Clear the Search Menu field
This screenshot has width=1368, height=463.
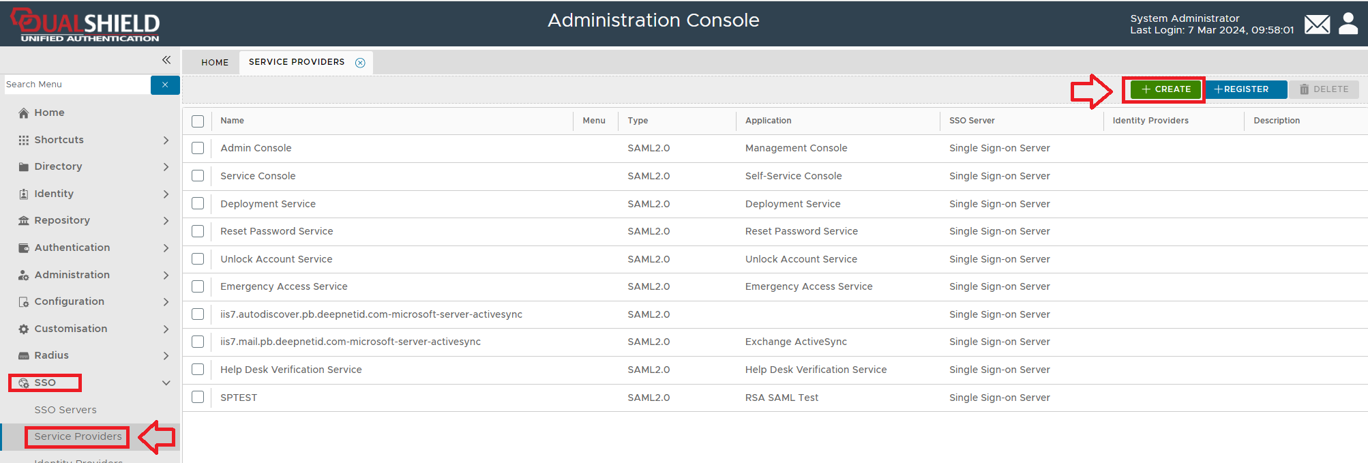(x=165, y=85)
